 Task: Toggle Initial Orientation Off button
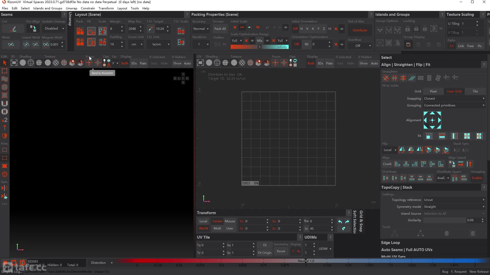(295, 29)
